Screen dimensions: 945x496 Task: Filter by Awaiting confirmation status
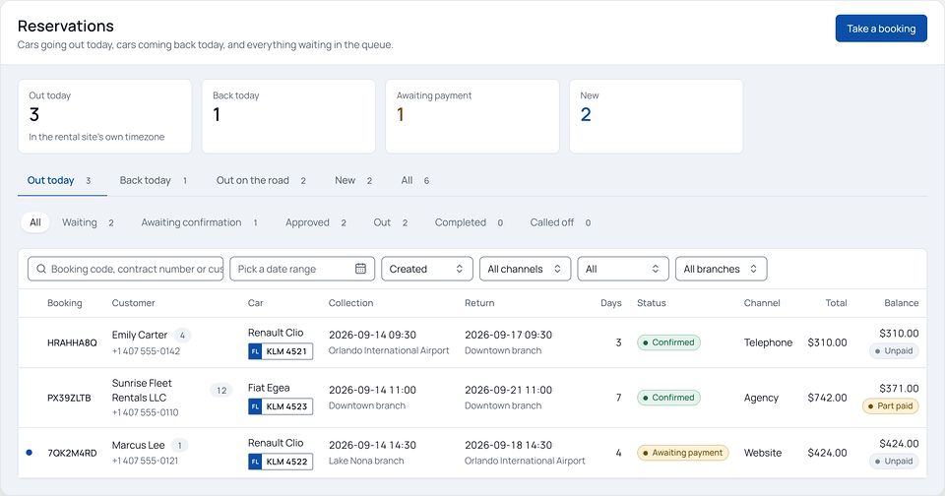(200, 222)
